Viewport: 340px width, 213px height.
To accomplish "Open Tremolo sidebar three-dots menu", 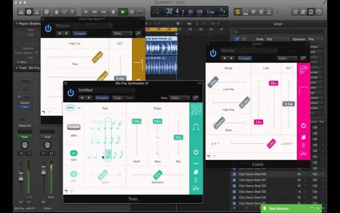I will (196, 164).
